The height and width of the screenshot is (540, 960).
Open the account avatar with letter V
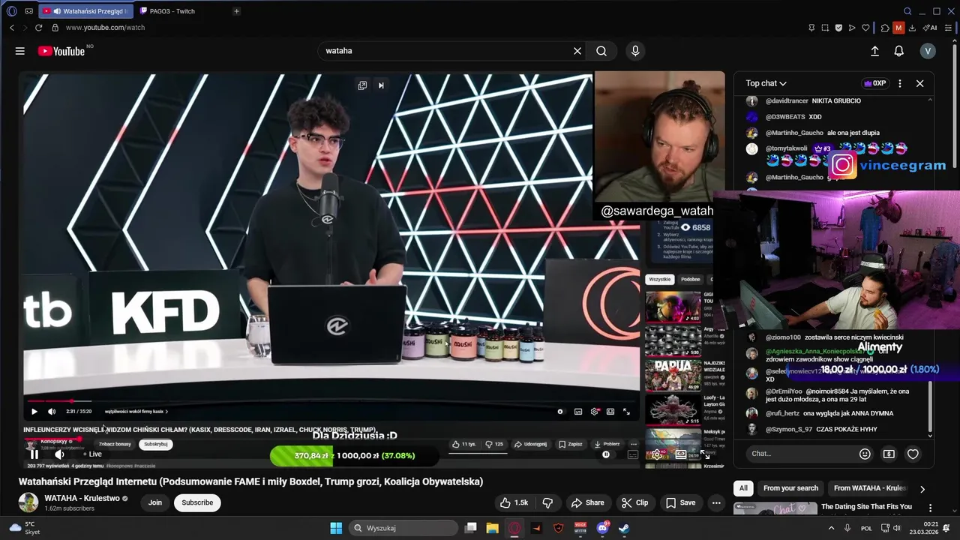(928, 51)
